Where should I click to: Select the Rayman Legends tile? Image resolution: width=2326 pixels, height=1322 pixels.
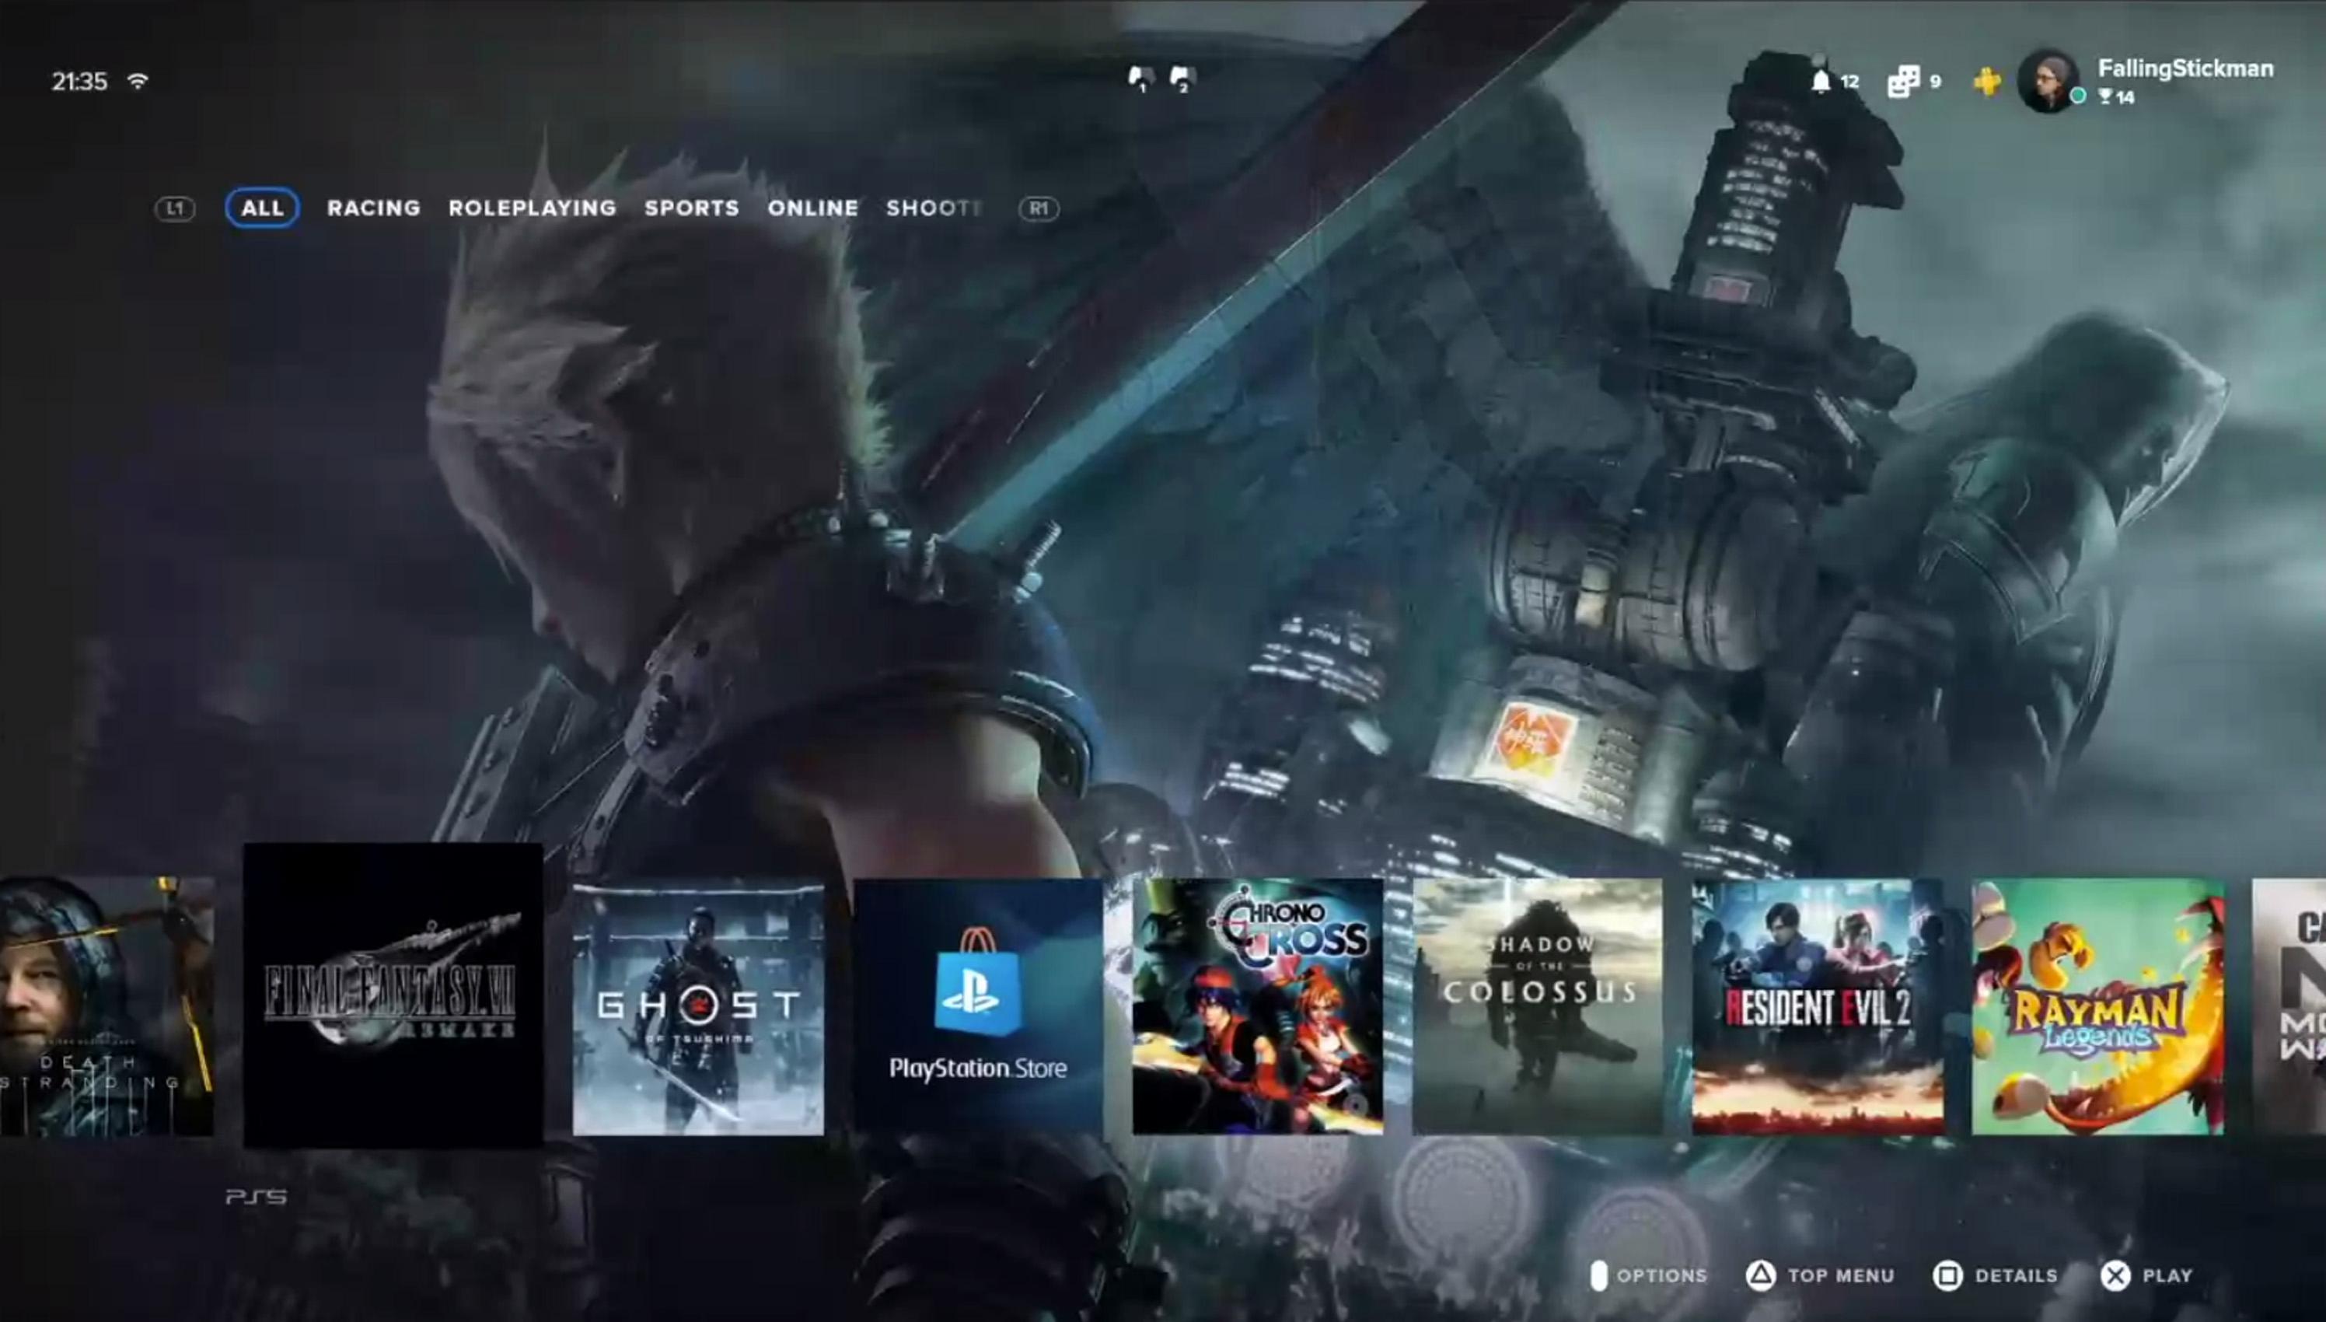(x=2097, y=1006)
